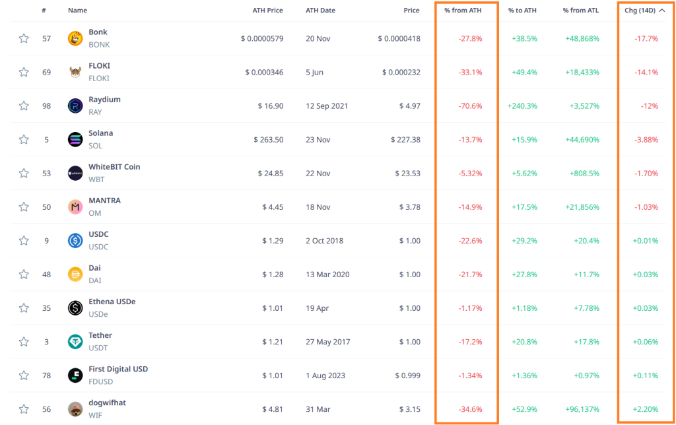
Task: Add dogwifhat to favorites
Action: coord(24,409)
